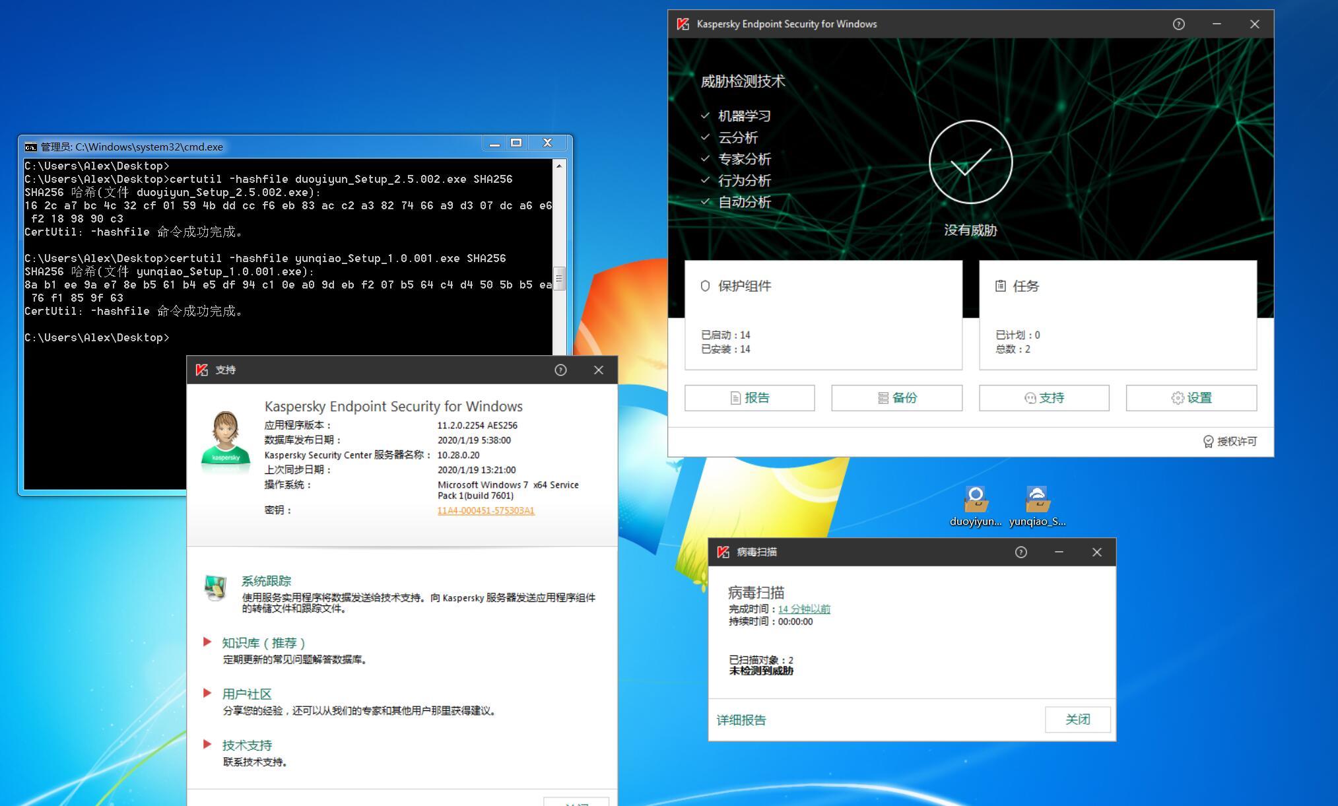Close the 病毒扫描 window with X
1338x806 pixels.
point(1096,553)
